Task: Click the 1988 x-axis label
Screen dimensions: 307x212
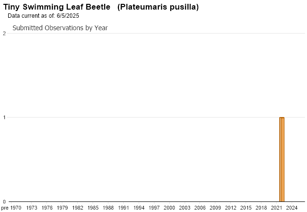Action: [x=108, y=208]
